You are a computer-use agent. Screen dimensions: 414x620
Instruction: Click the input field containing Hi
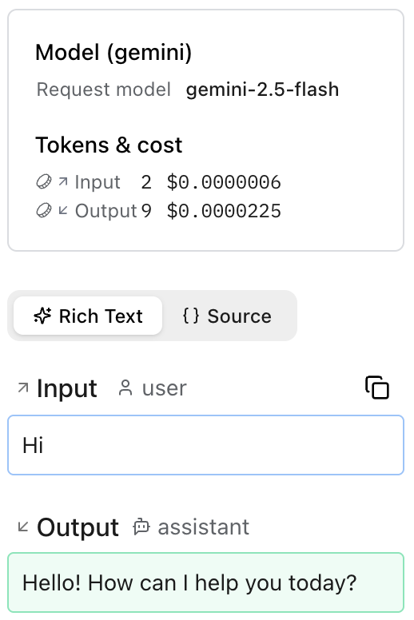[205, 445]
